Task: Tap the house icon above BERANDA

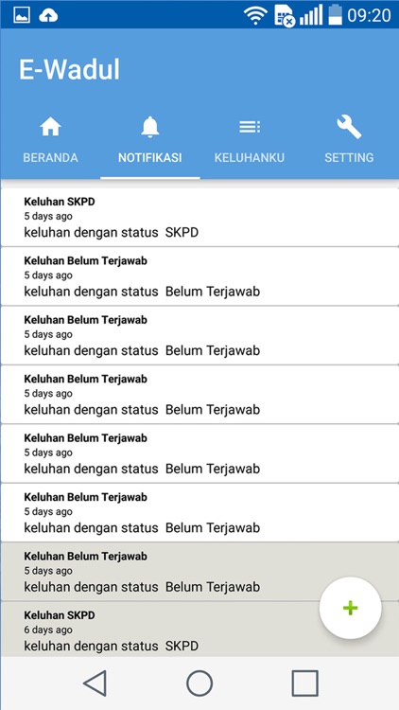Action: tap(50, 127)
